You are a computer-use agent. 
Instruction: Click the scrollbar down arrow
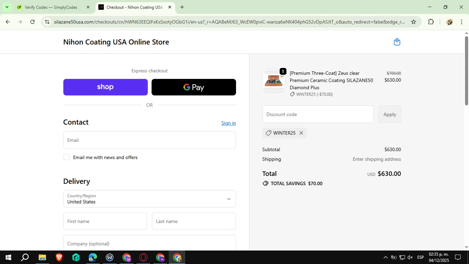click(466, 247)
